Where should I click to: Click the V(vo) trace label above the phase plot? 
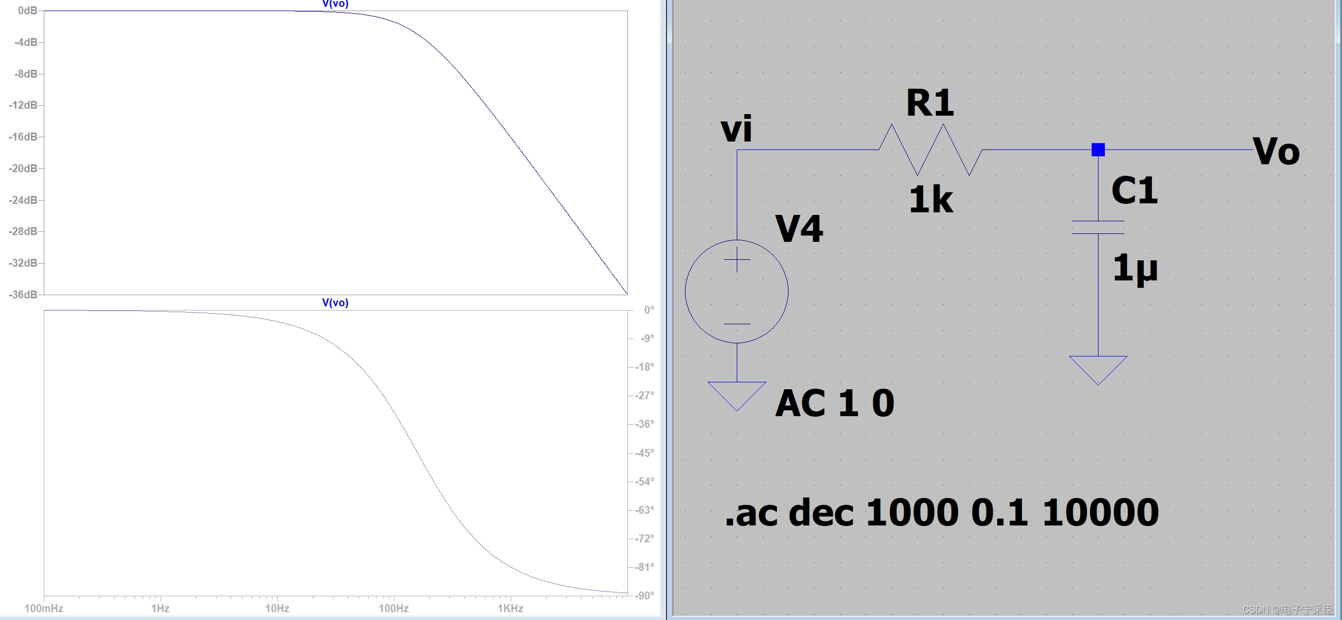coord(335,303)
